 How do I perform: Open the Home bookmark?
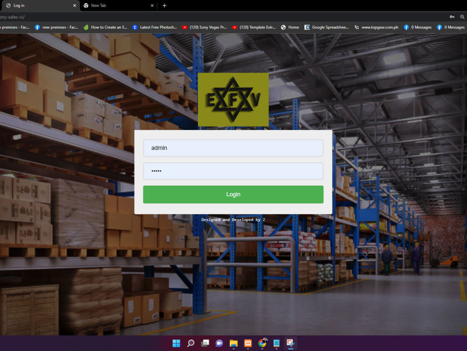(x=290, y=27)
